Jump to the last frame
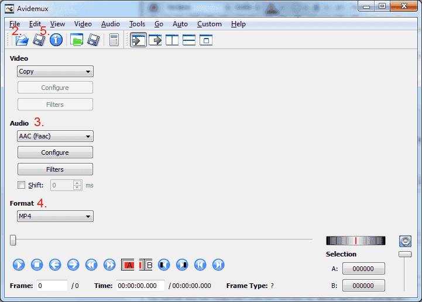The height and width of the screenshot is (302, 422). click(218, 265)
